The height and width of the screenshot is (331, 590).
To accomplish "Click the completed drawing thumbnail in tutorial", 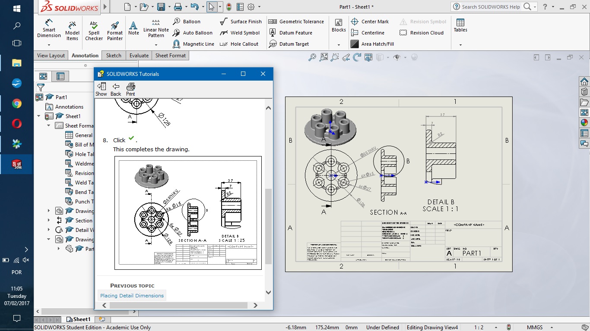I will pos(188,213).
